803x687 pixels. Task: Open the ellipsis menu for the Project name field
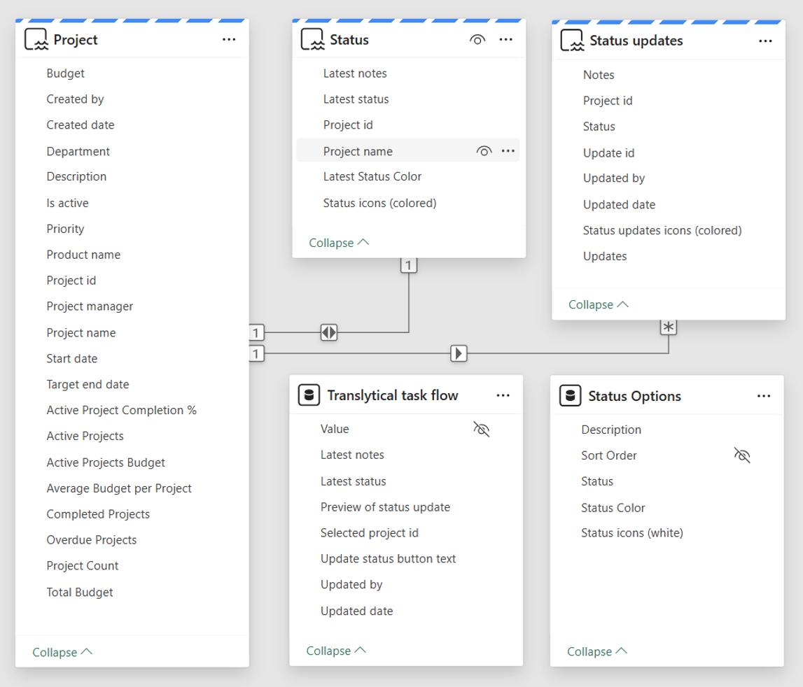point(507,150)
